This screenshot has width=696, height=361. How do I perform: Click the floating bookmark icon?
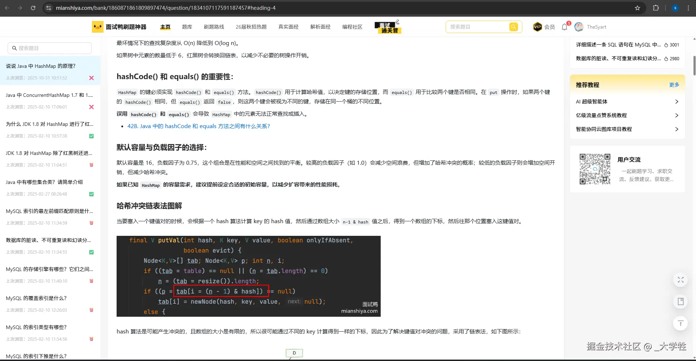[x=680, y=301]
